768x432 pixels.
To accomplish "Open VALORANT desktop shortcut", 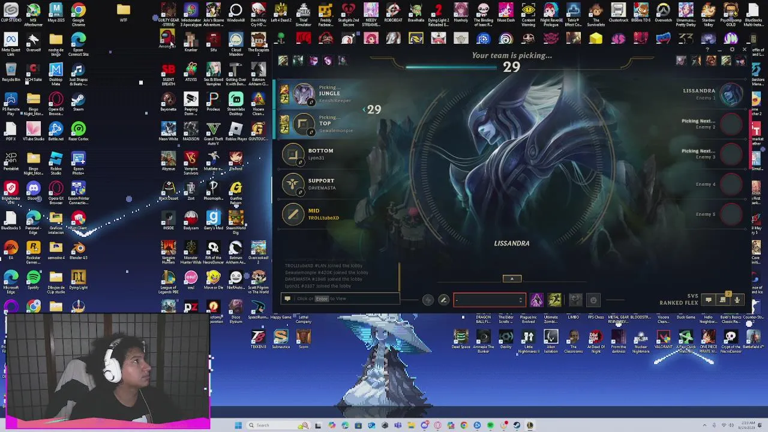I will [663, 339].
